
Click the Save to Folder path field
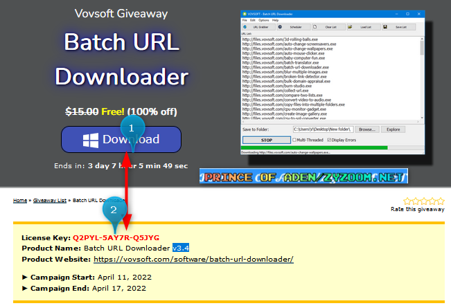click(x=323, y=129)
